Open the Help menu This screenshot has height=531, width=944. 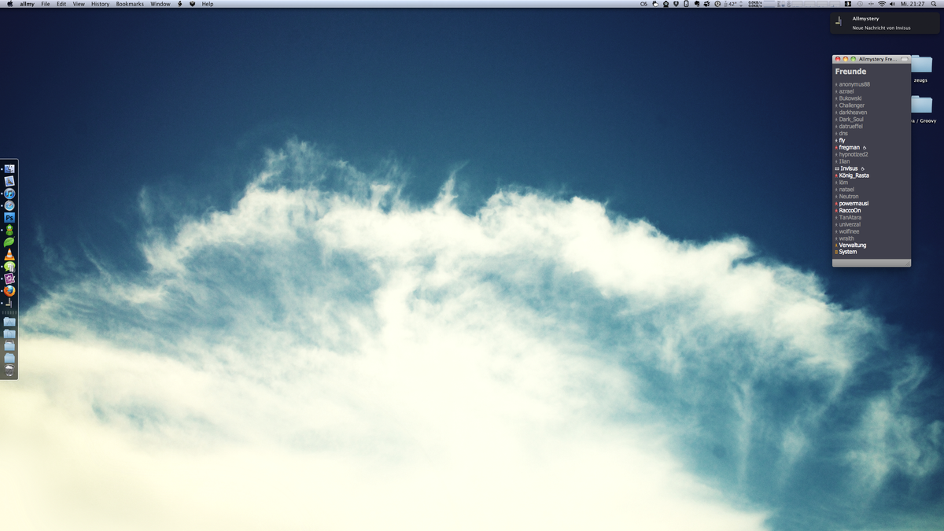point(208,4)
